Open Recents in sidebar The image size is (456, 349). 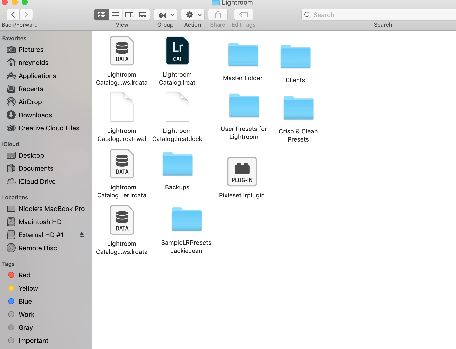click(46, 89)
